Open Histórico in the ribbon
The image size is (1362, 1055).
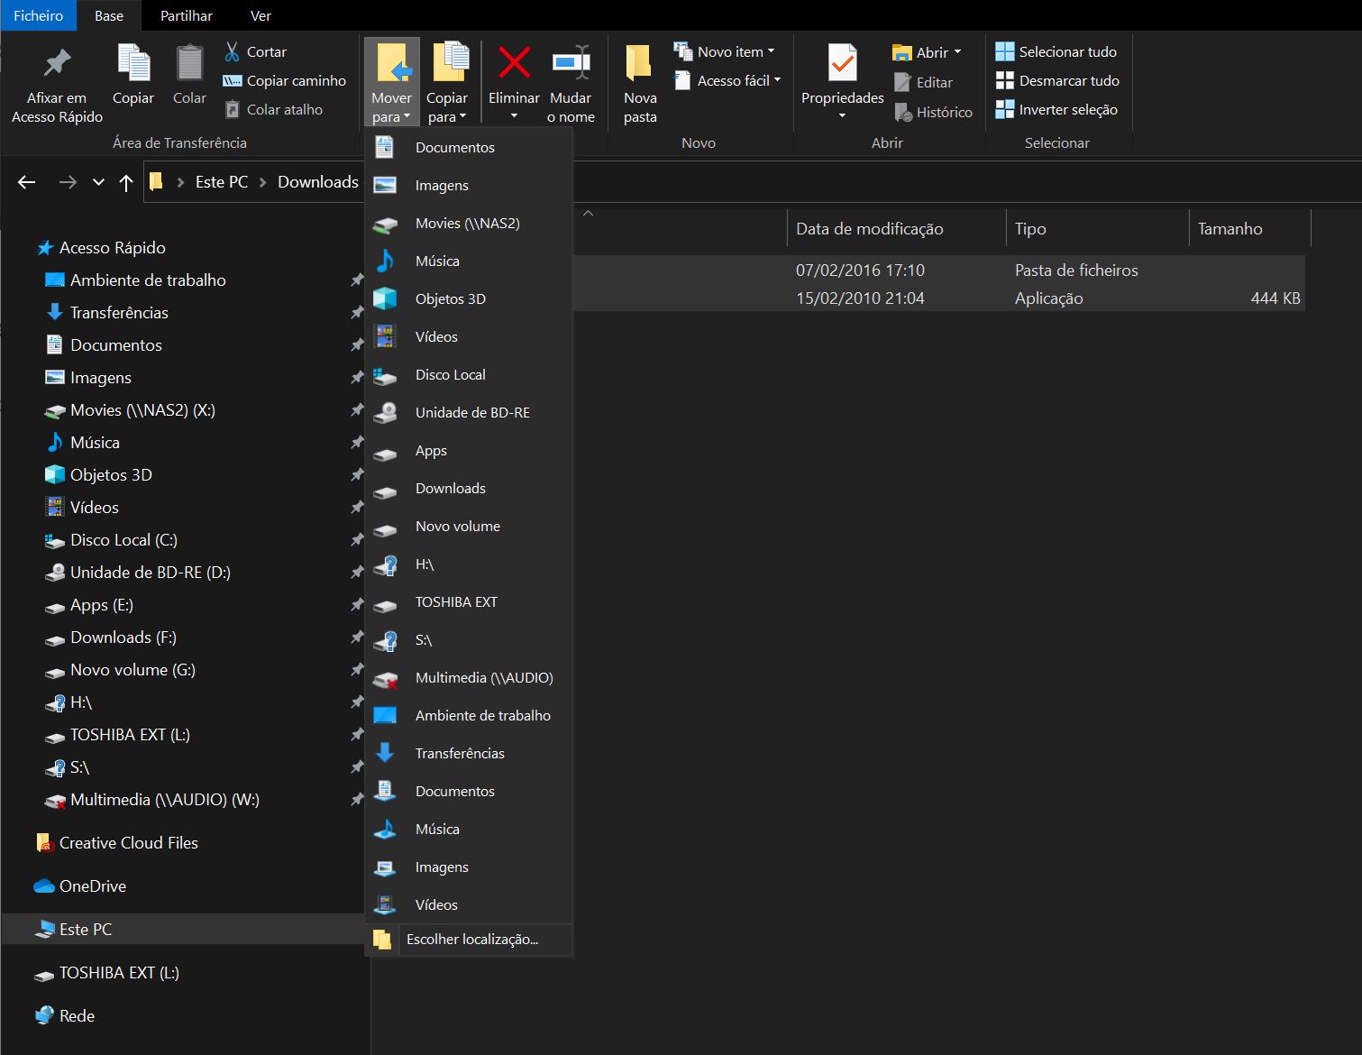pyautogui.click(x=933, y=112)
